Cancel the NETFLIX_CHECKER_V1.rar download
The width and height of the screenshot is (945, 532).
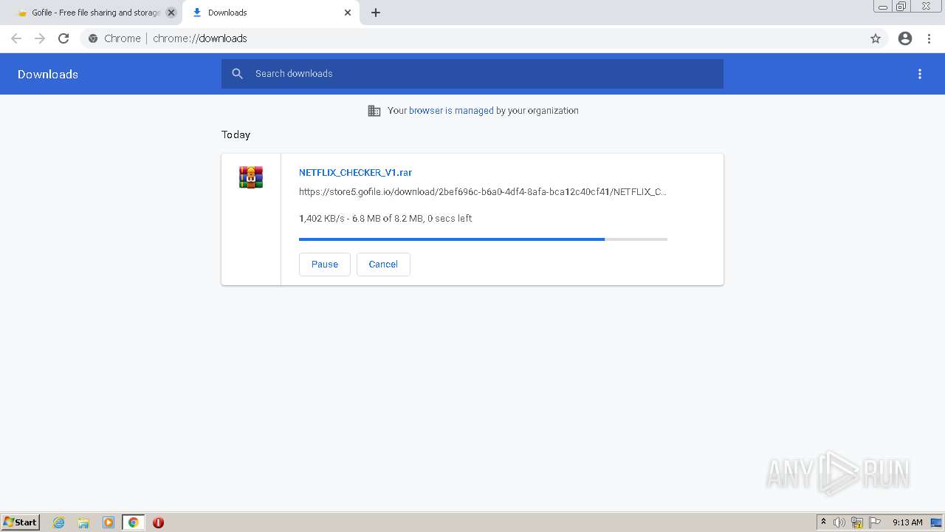click(383, 265)
